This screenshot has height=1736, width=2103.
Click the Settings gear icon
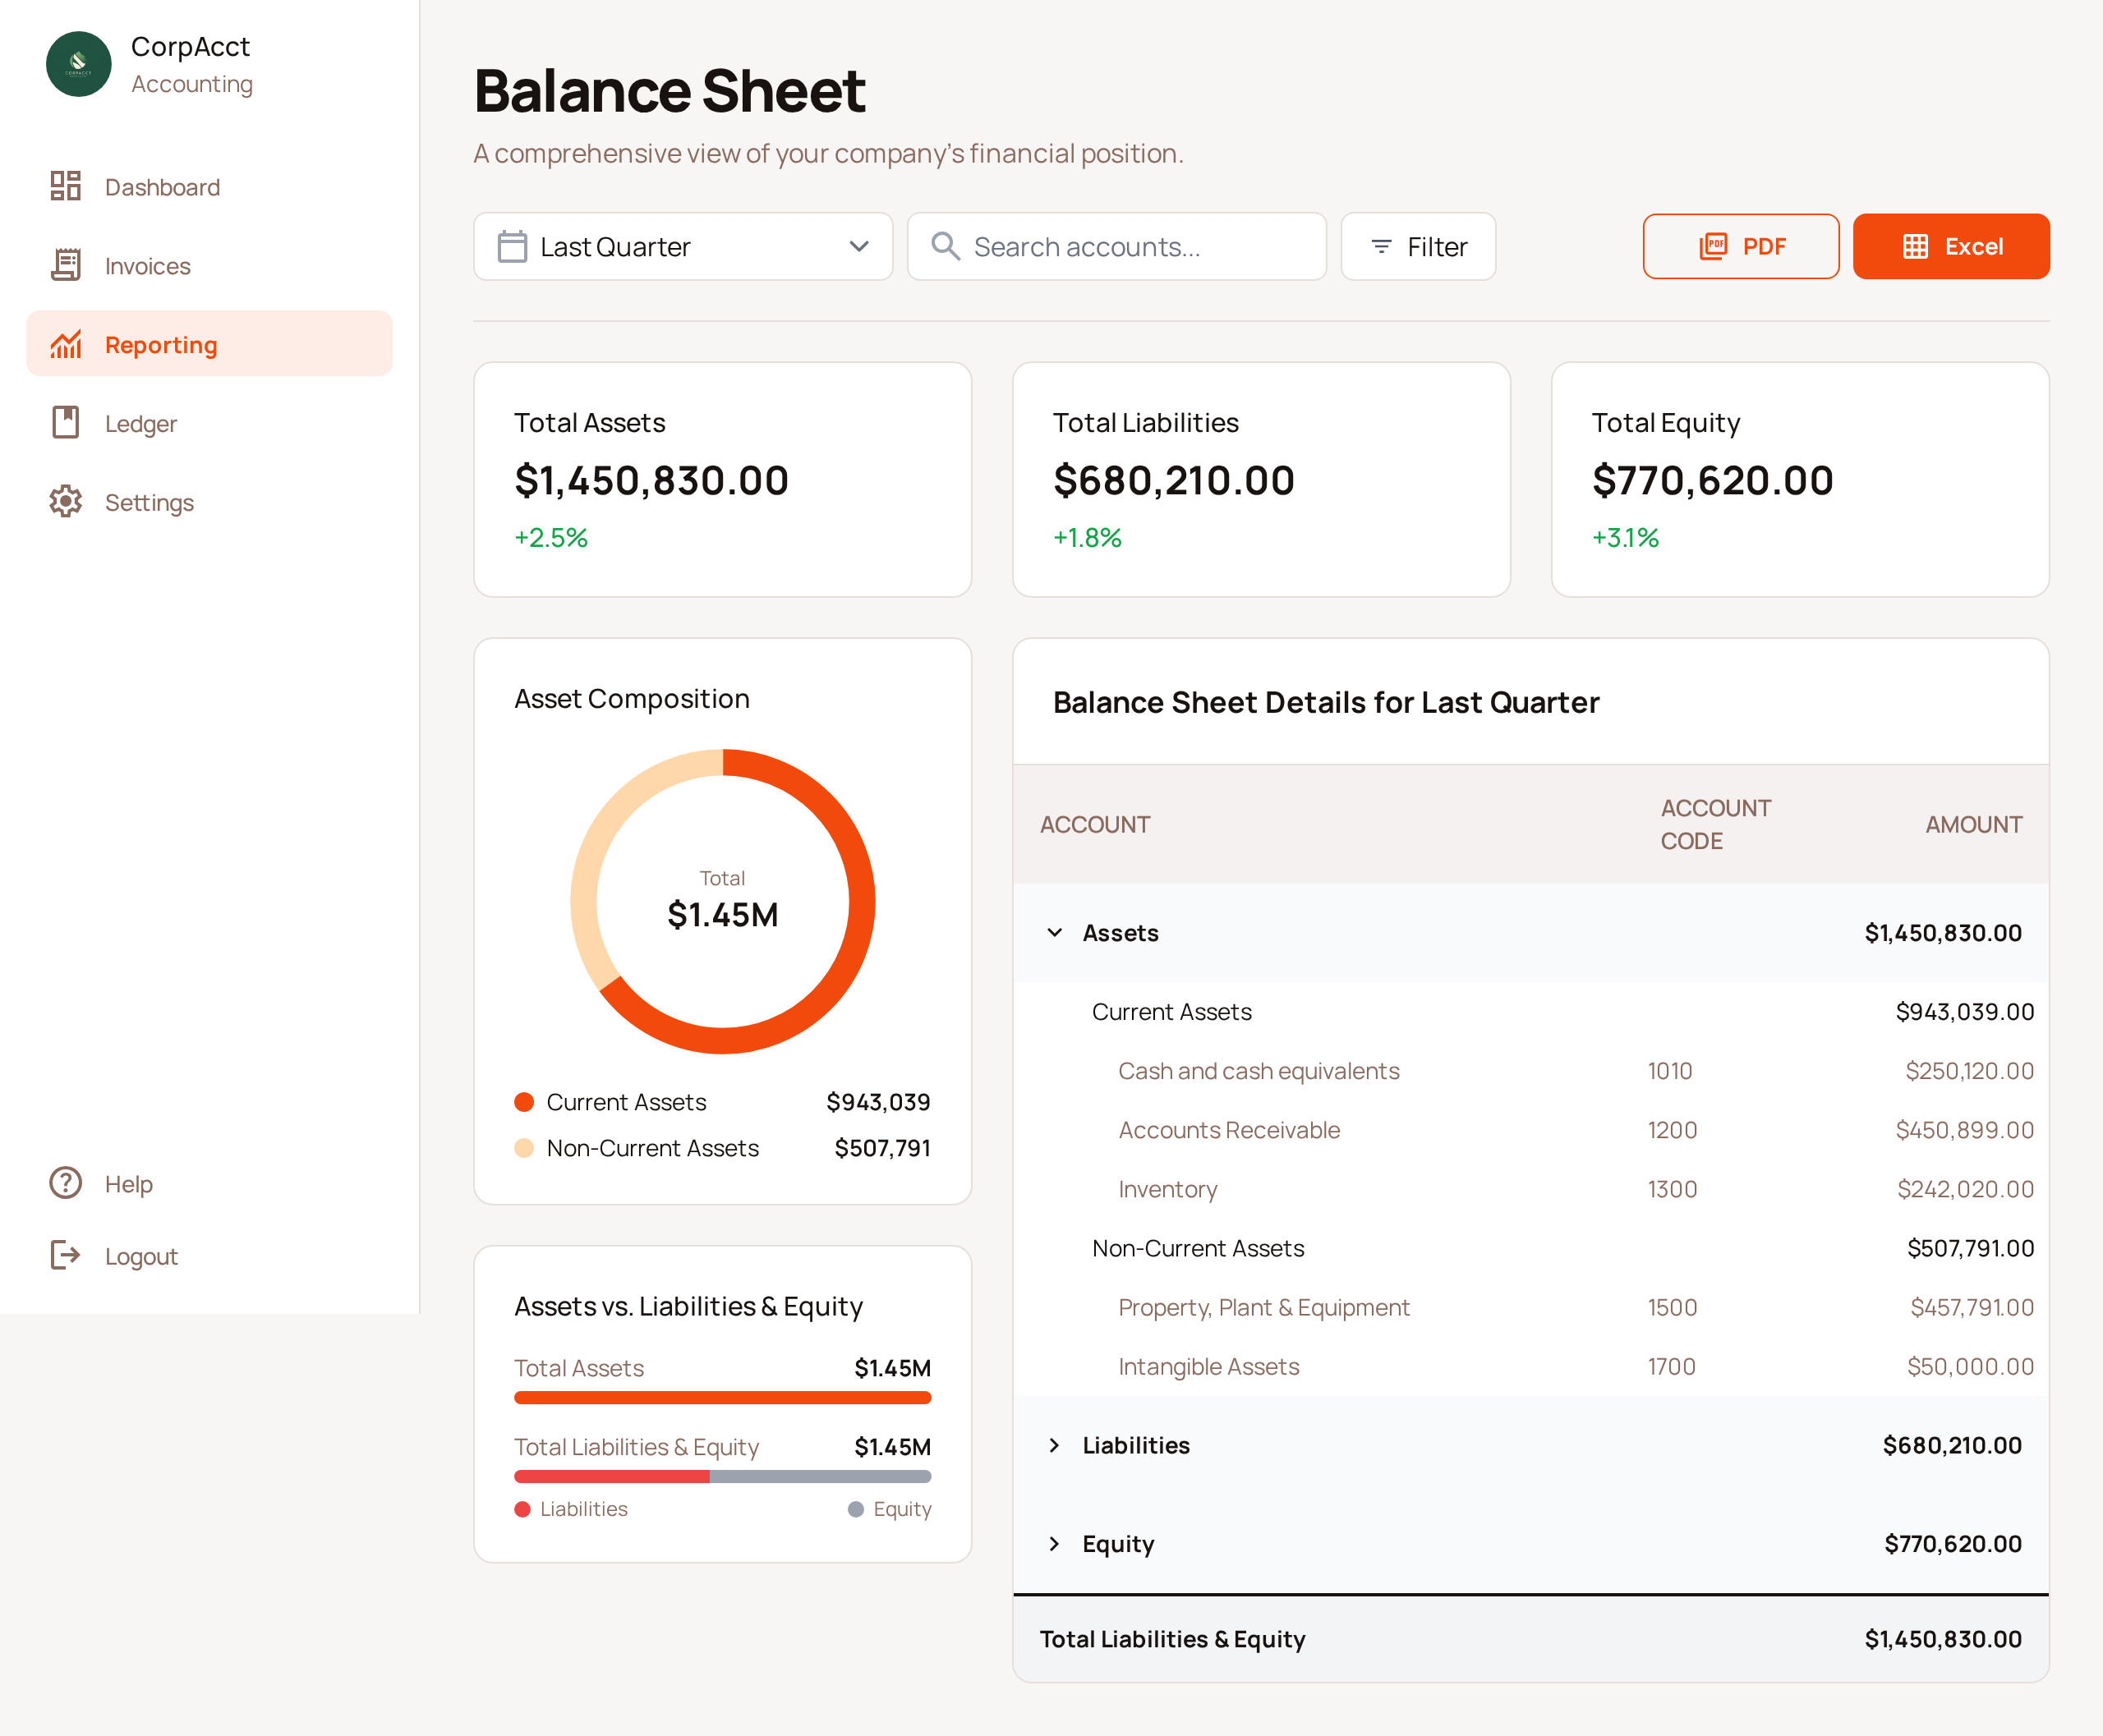pyautogui.click(x=66, y=502)
